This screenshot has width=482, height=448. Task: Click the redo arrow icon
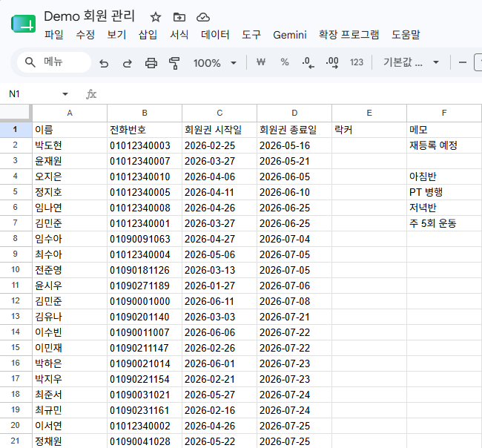(x=128, y=63)
